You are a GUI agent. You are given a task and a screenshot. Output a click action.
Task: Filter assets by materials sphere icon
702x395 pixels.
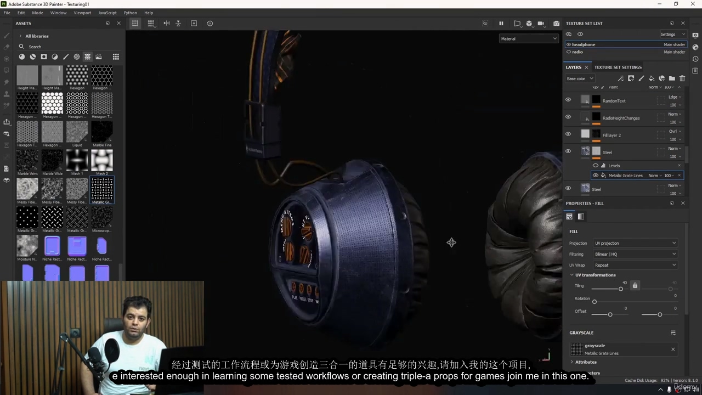22,57
